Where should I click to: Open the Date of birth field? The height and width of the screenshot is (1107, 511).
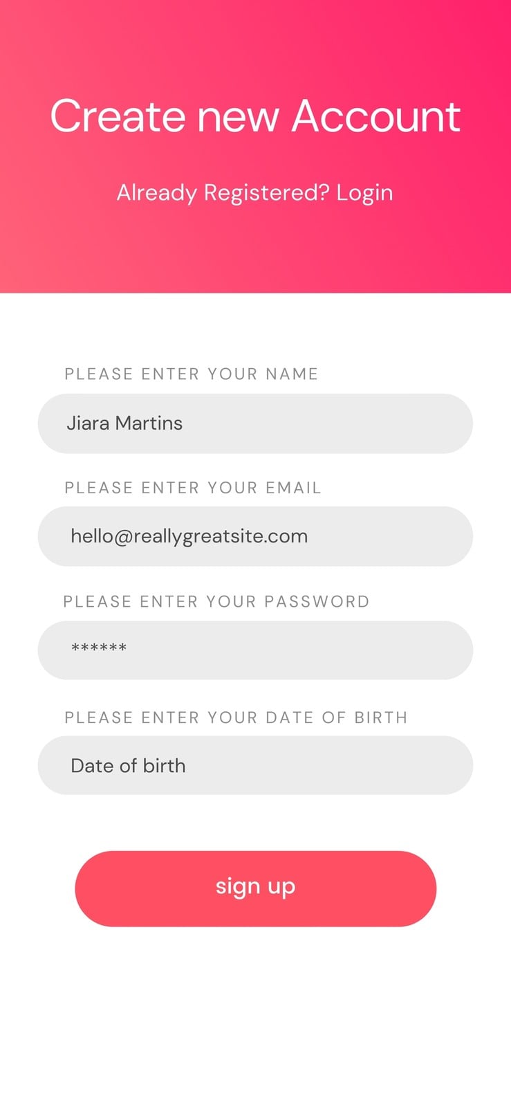[255, 765]
